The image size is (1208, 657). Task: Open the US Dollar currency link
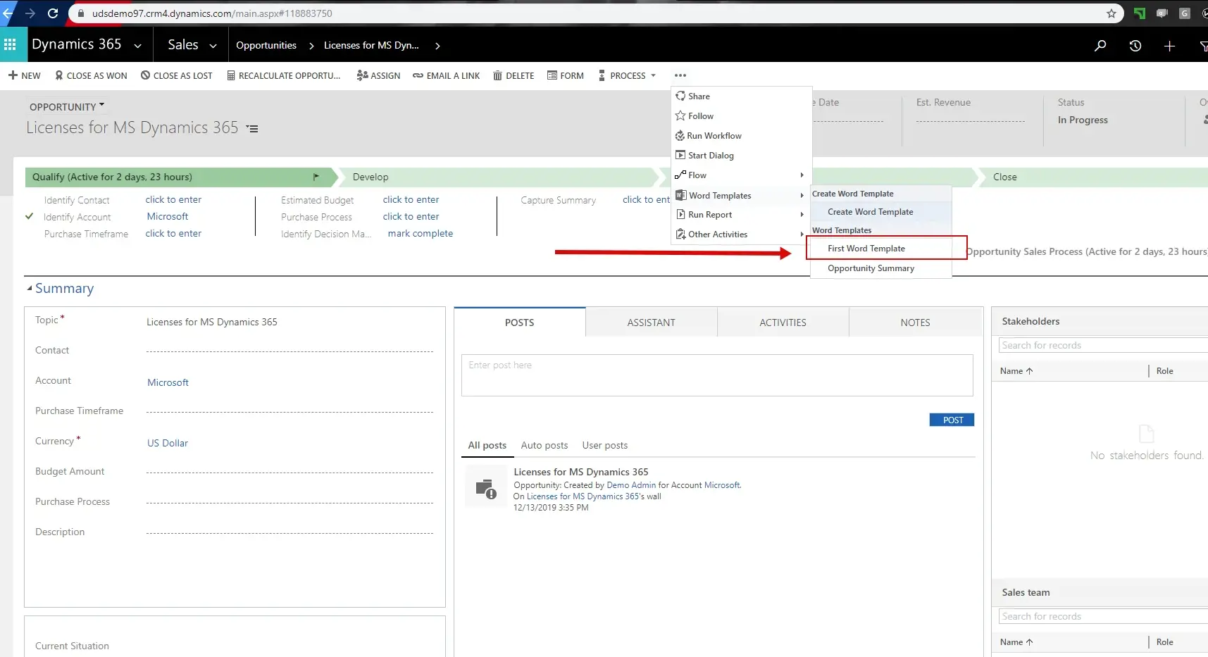168,443
